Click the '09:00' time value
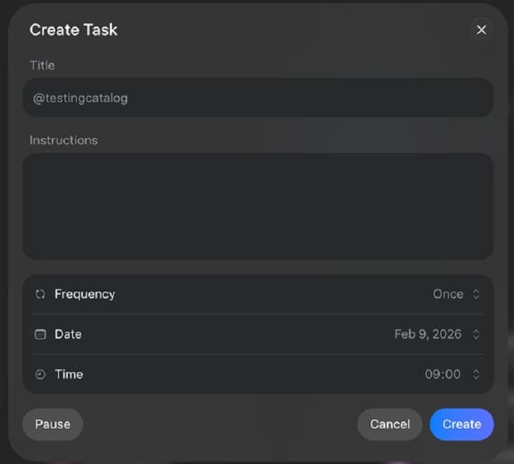The image size is (514, 464). [x=442, y=374]
